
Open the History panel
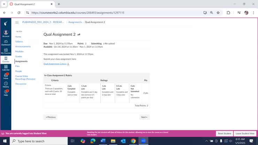[x=6, y=84]
